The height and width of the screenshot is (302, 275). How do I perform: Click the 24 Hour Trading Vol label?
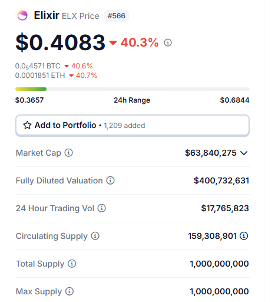pos(55,208)
